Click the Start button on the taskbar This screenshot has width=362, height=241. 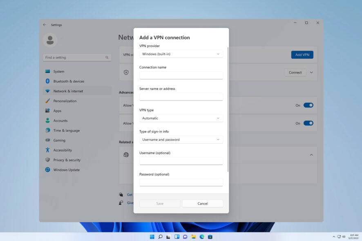(152, 237)
